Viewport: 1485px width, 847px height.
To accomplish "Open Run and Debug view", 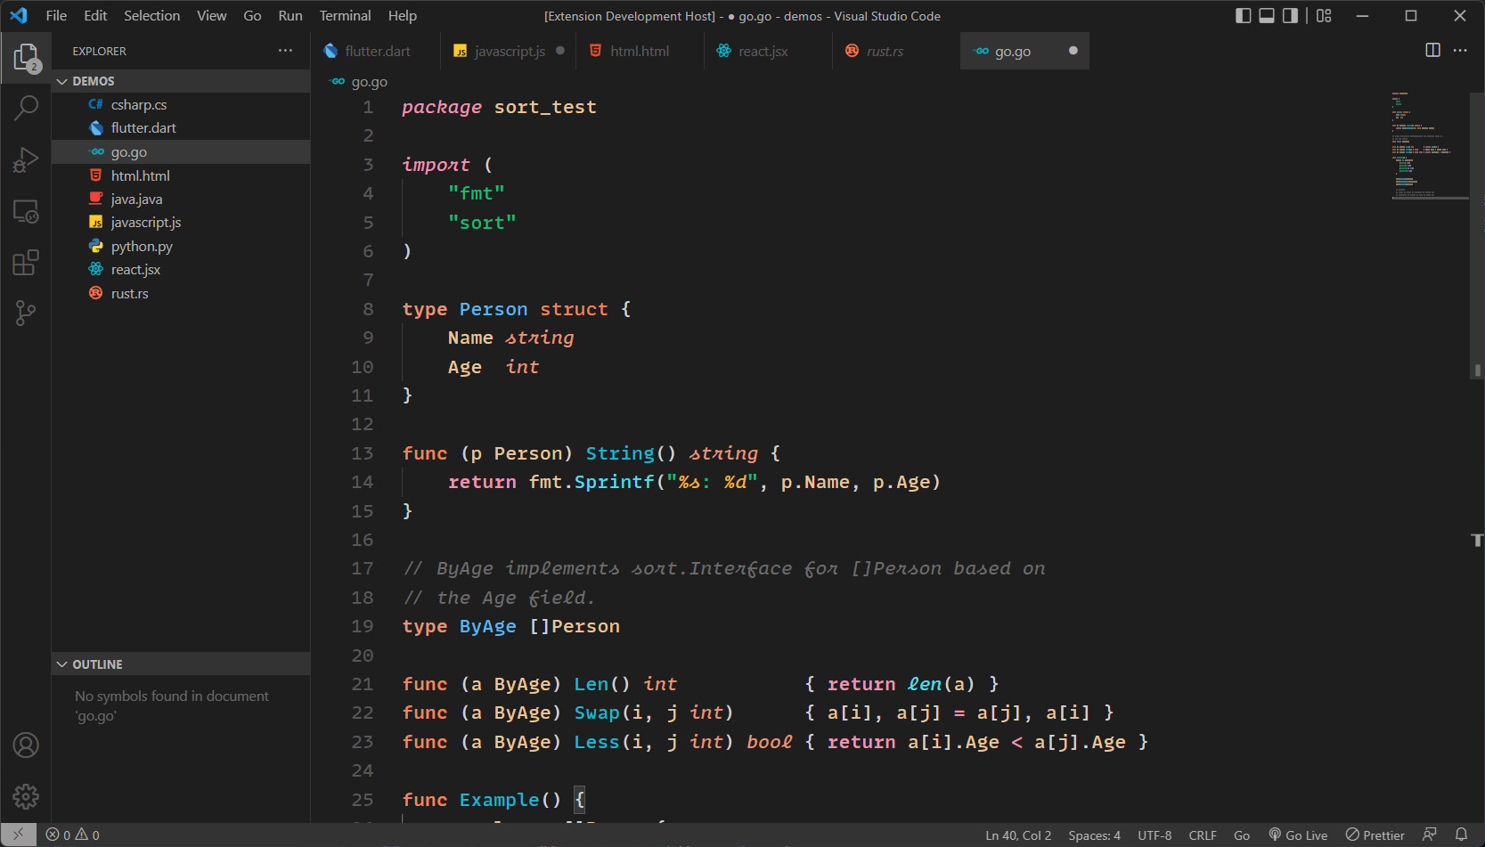I will (26, 160).
